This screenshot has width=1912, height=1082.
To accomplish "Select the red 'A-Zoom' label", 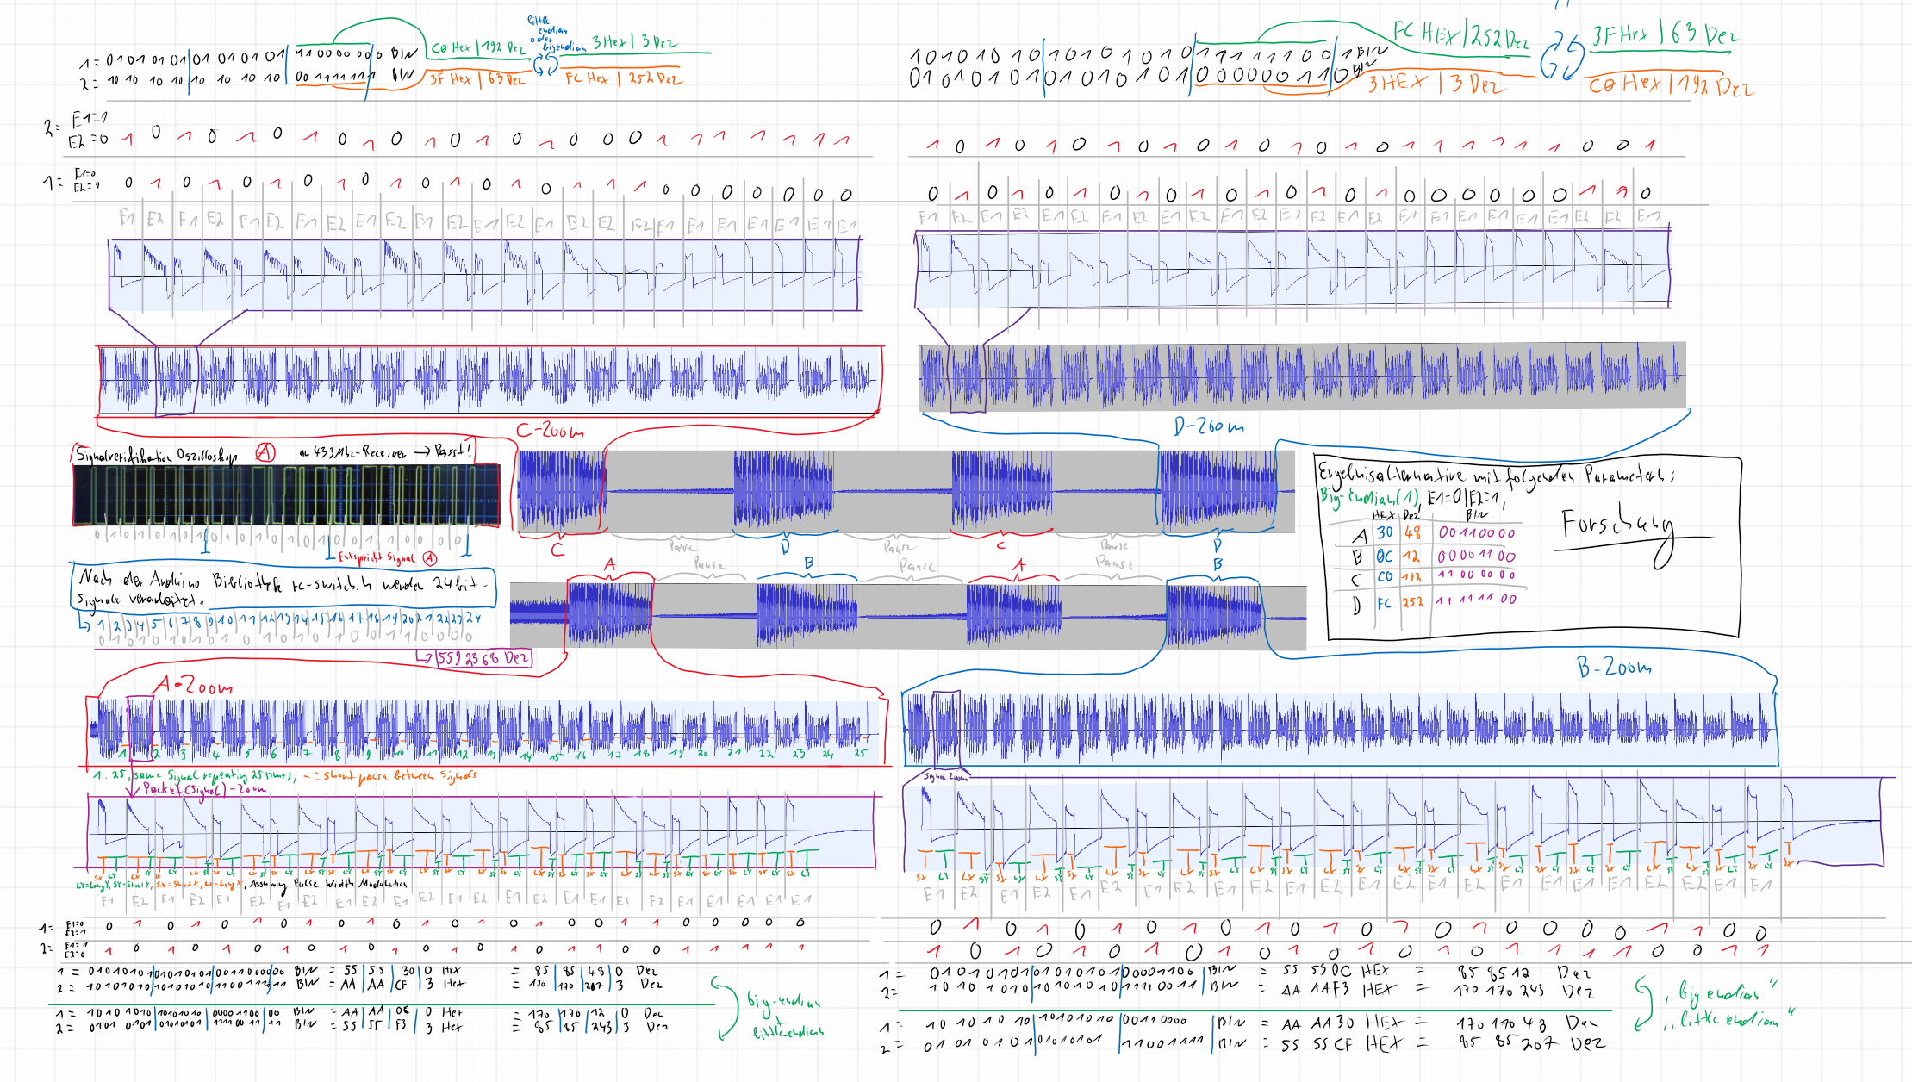I will pyautogui.click(x=193, y=686).
